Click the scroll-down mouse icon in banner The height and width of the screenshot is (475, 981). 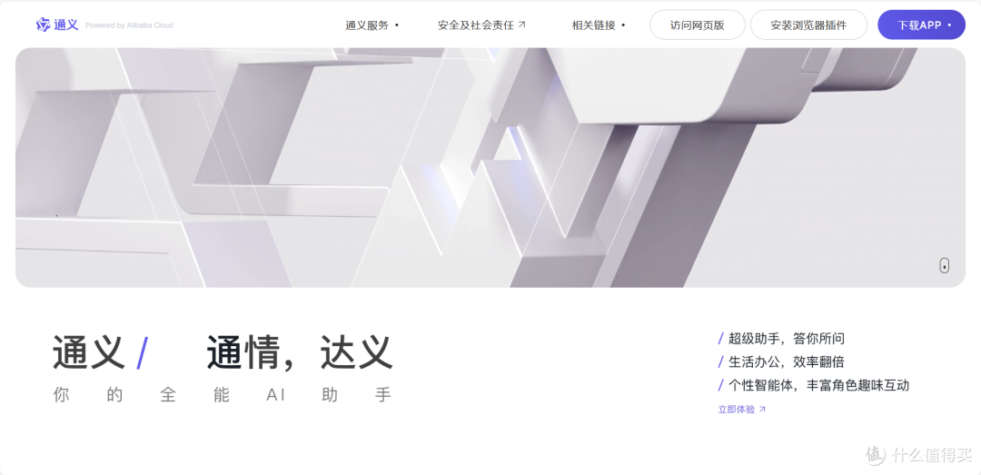point(944,265)
